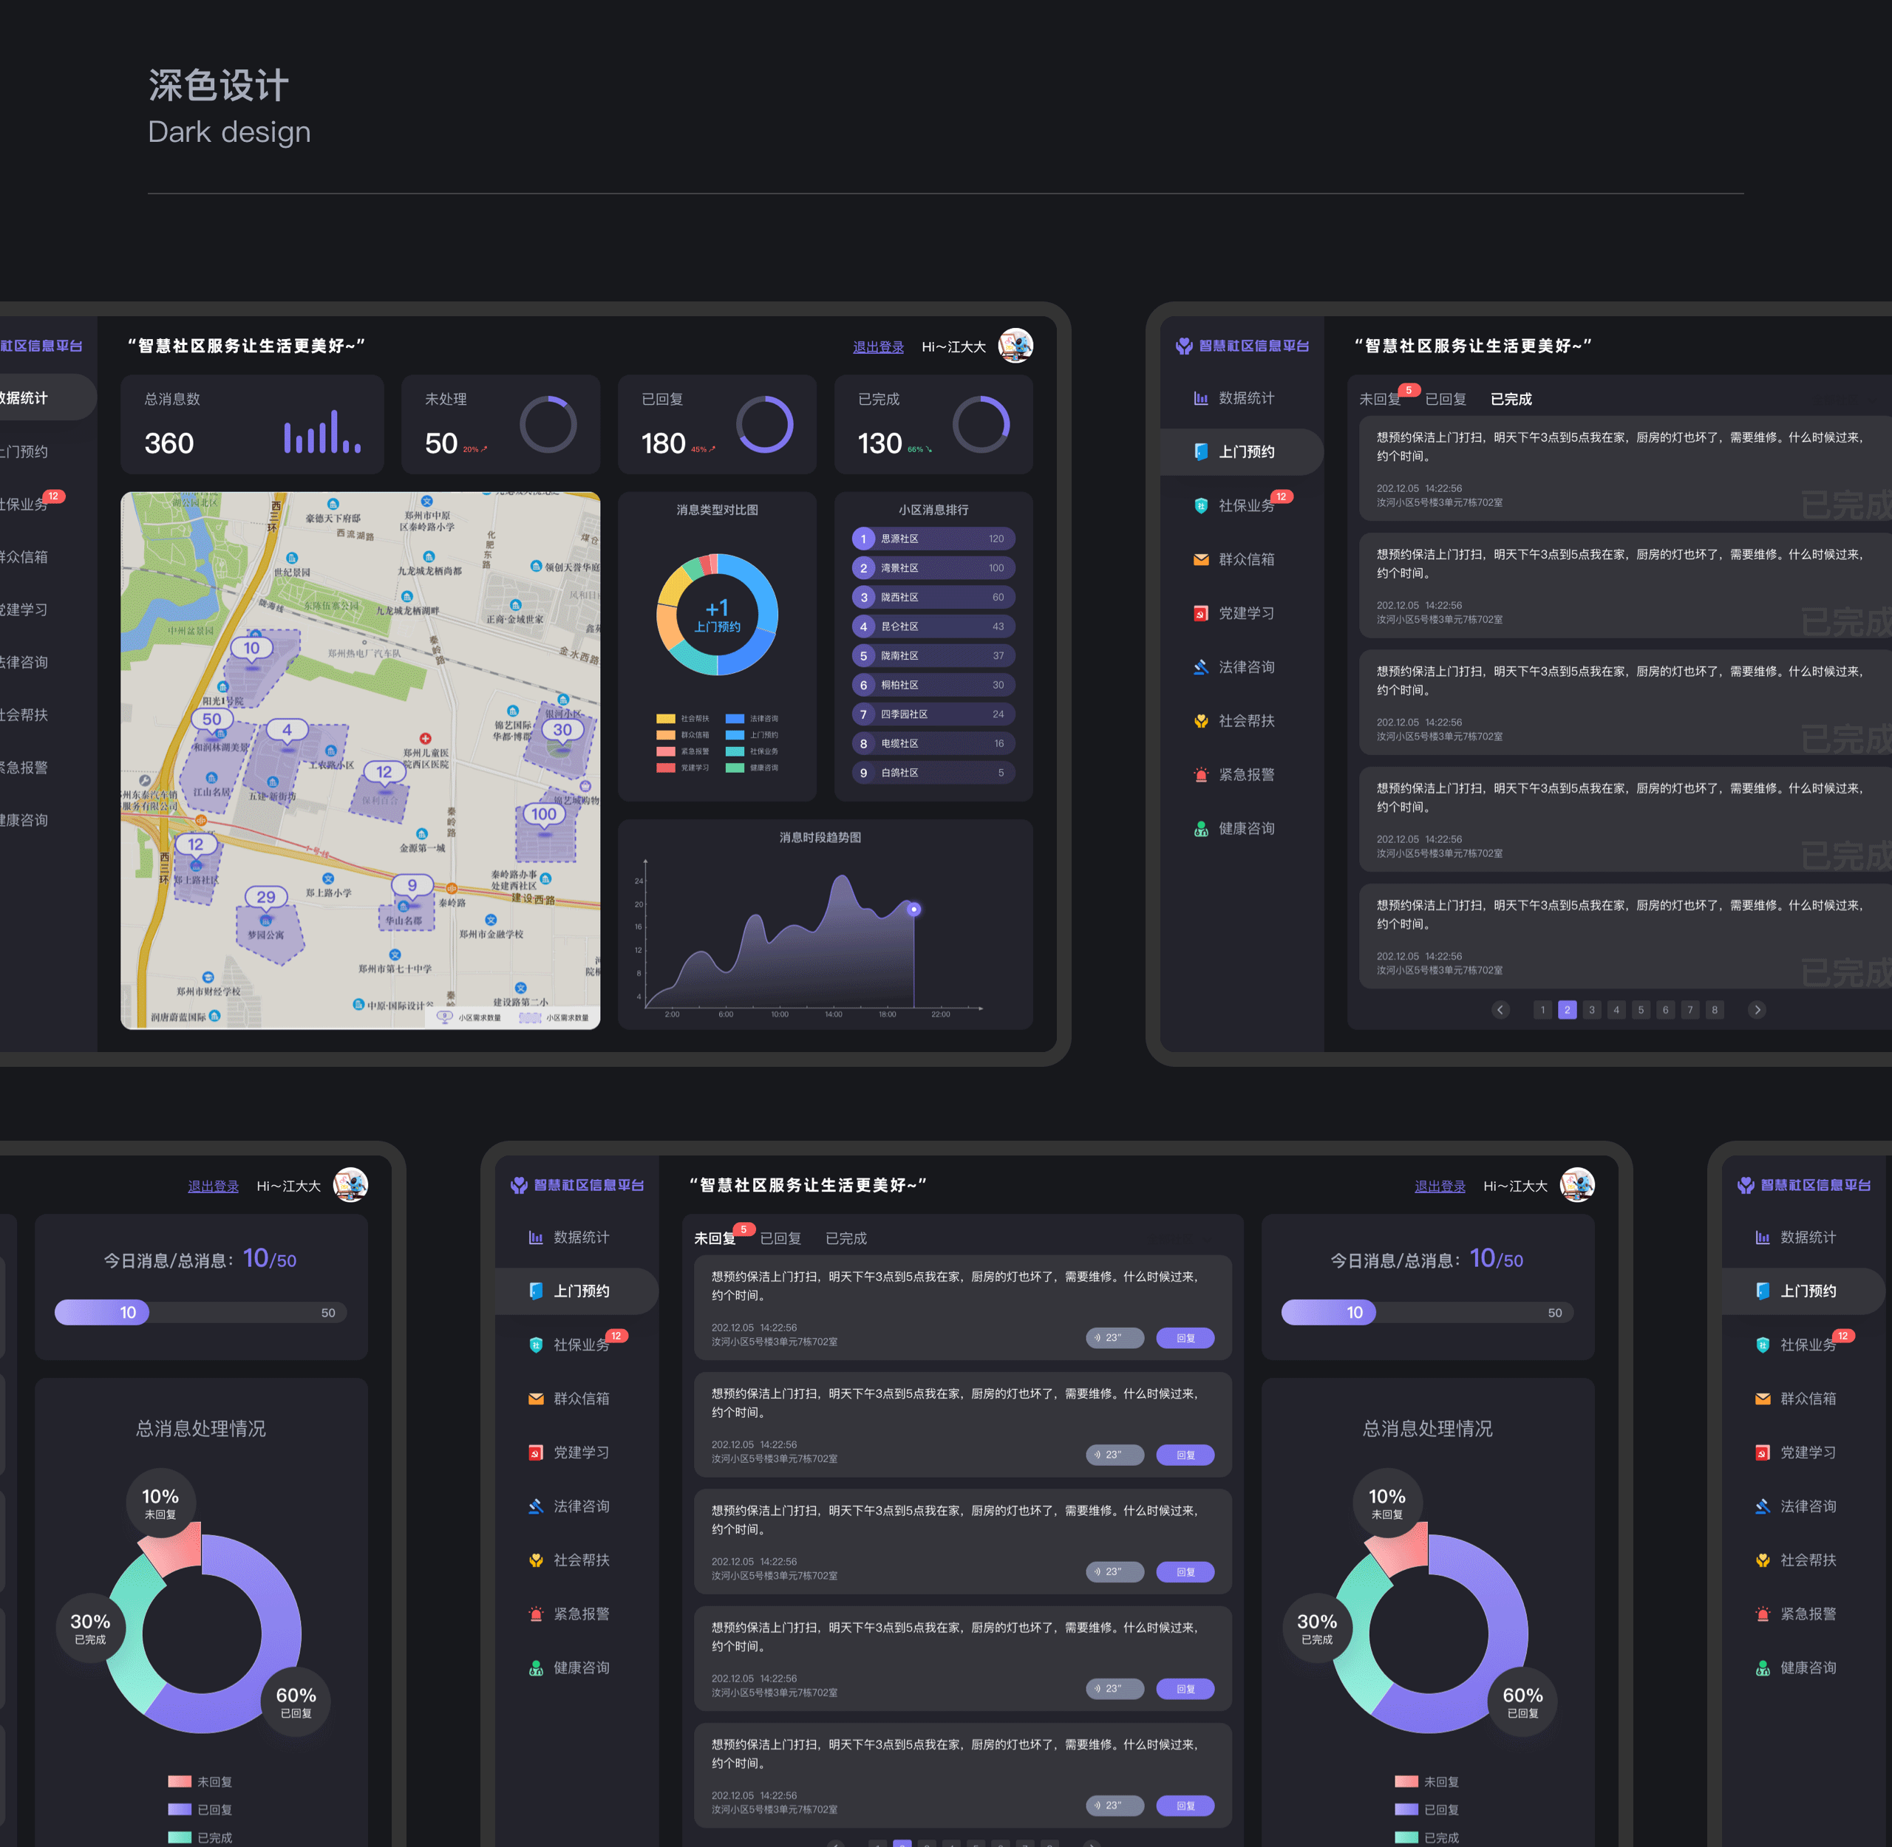Open page 5 in the 已完成 list pagination
Image resolution: width=1892 pixels, height=1847 pixels.
coord(1641,1010)
